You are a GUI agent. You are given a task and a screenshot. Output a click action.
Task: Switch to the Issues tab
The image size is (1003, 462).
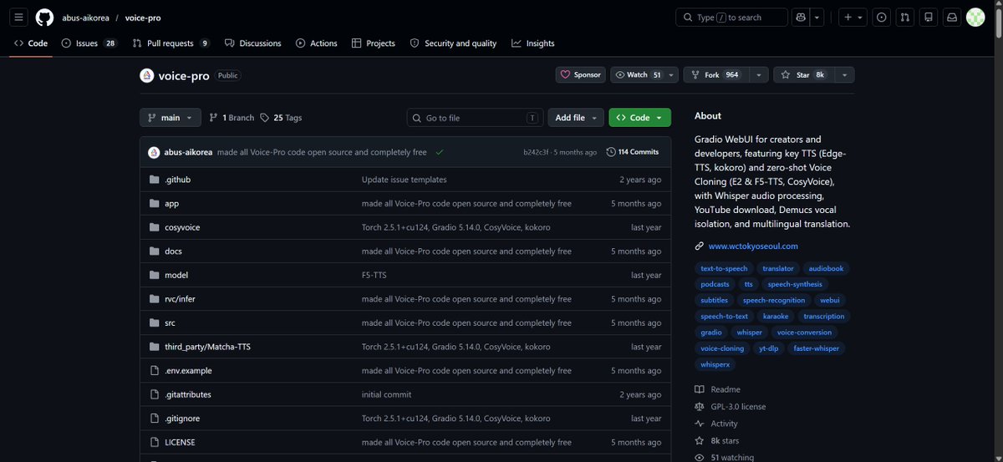tap(89, 43)
